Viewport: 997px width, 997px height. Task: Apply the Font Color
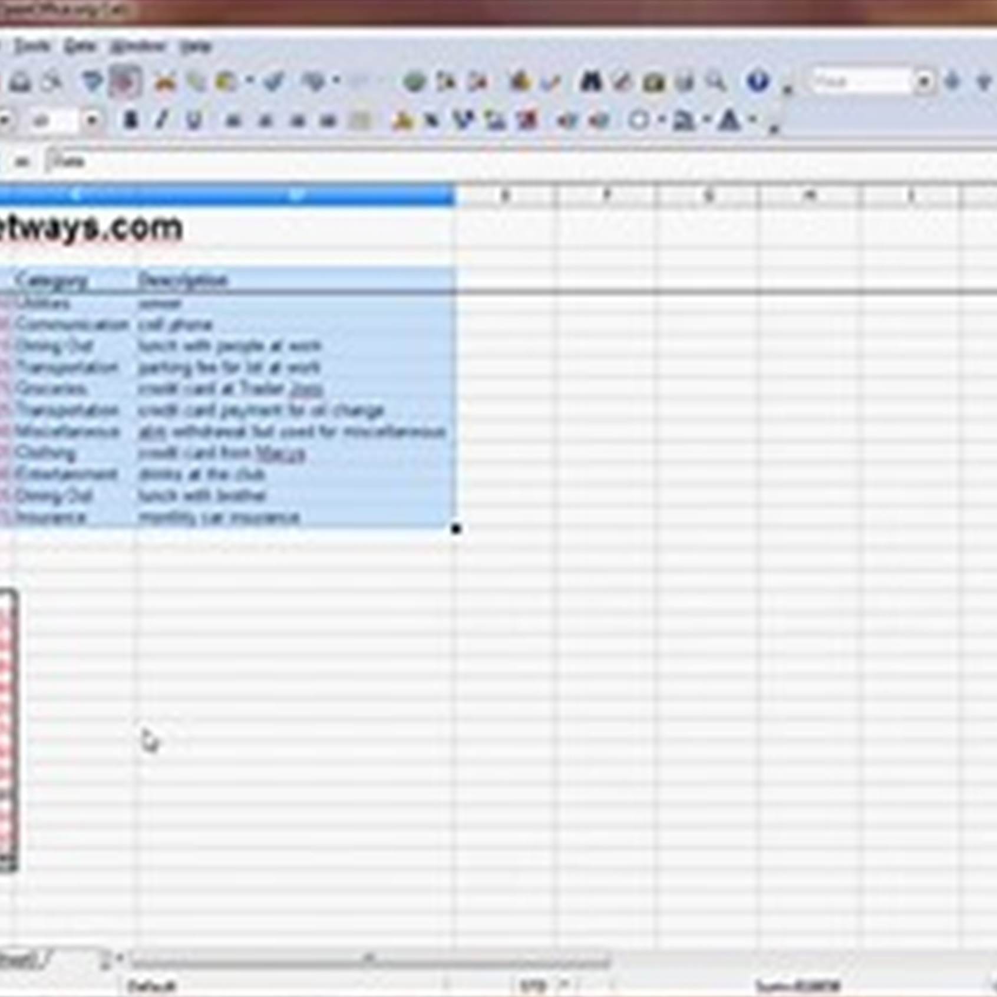731,121
